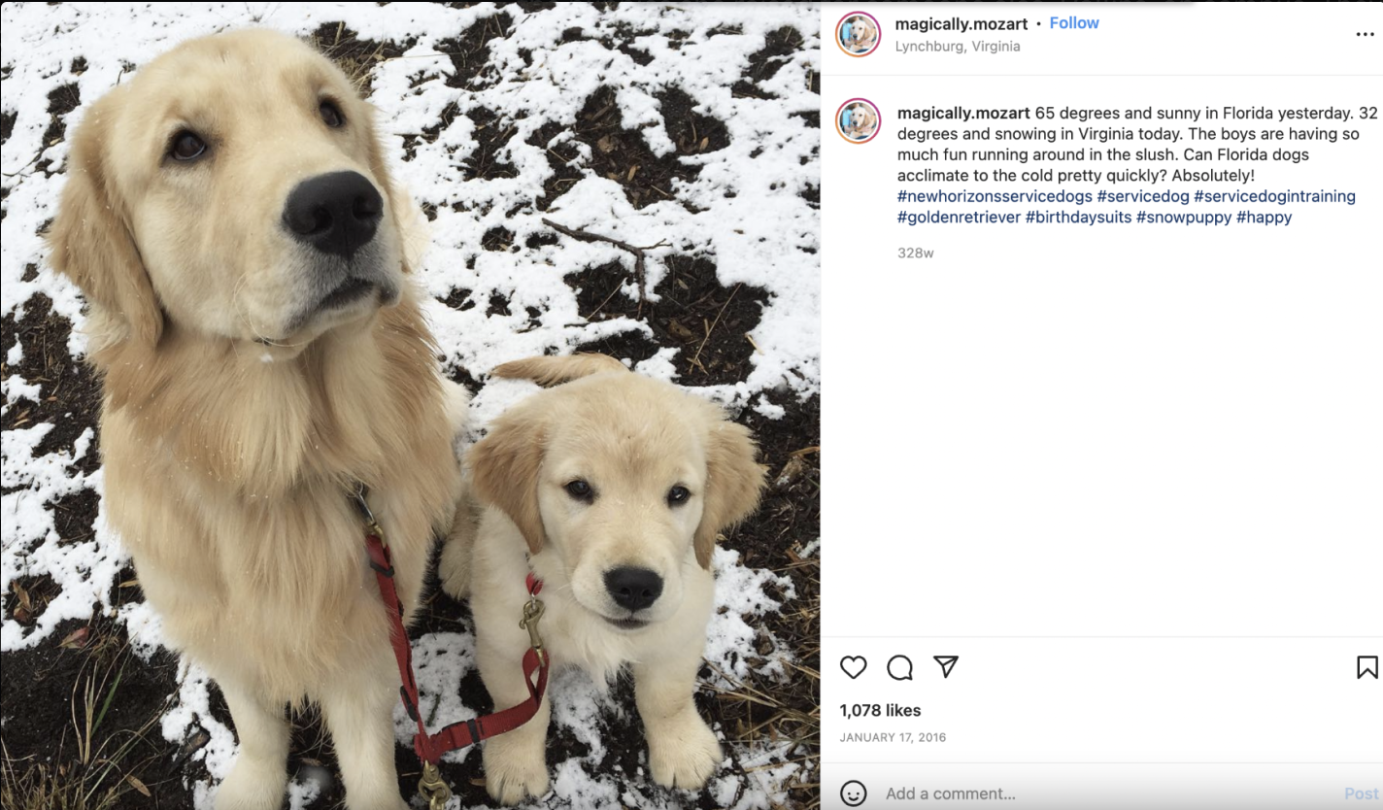Viewport: 1383px width, 810px height.
Task: Open the #newhorizonsservicedogs hashtag
Action: click(995, 196)
